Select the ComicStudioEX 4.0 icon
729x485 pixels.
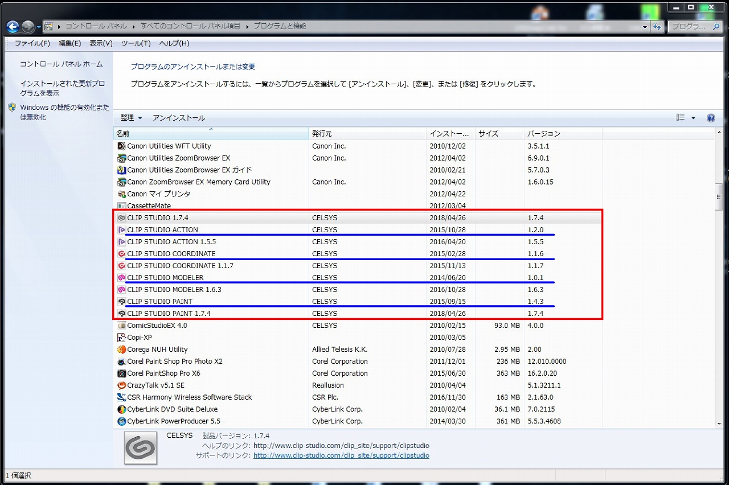(x=121, y=326)
